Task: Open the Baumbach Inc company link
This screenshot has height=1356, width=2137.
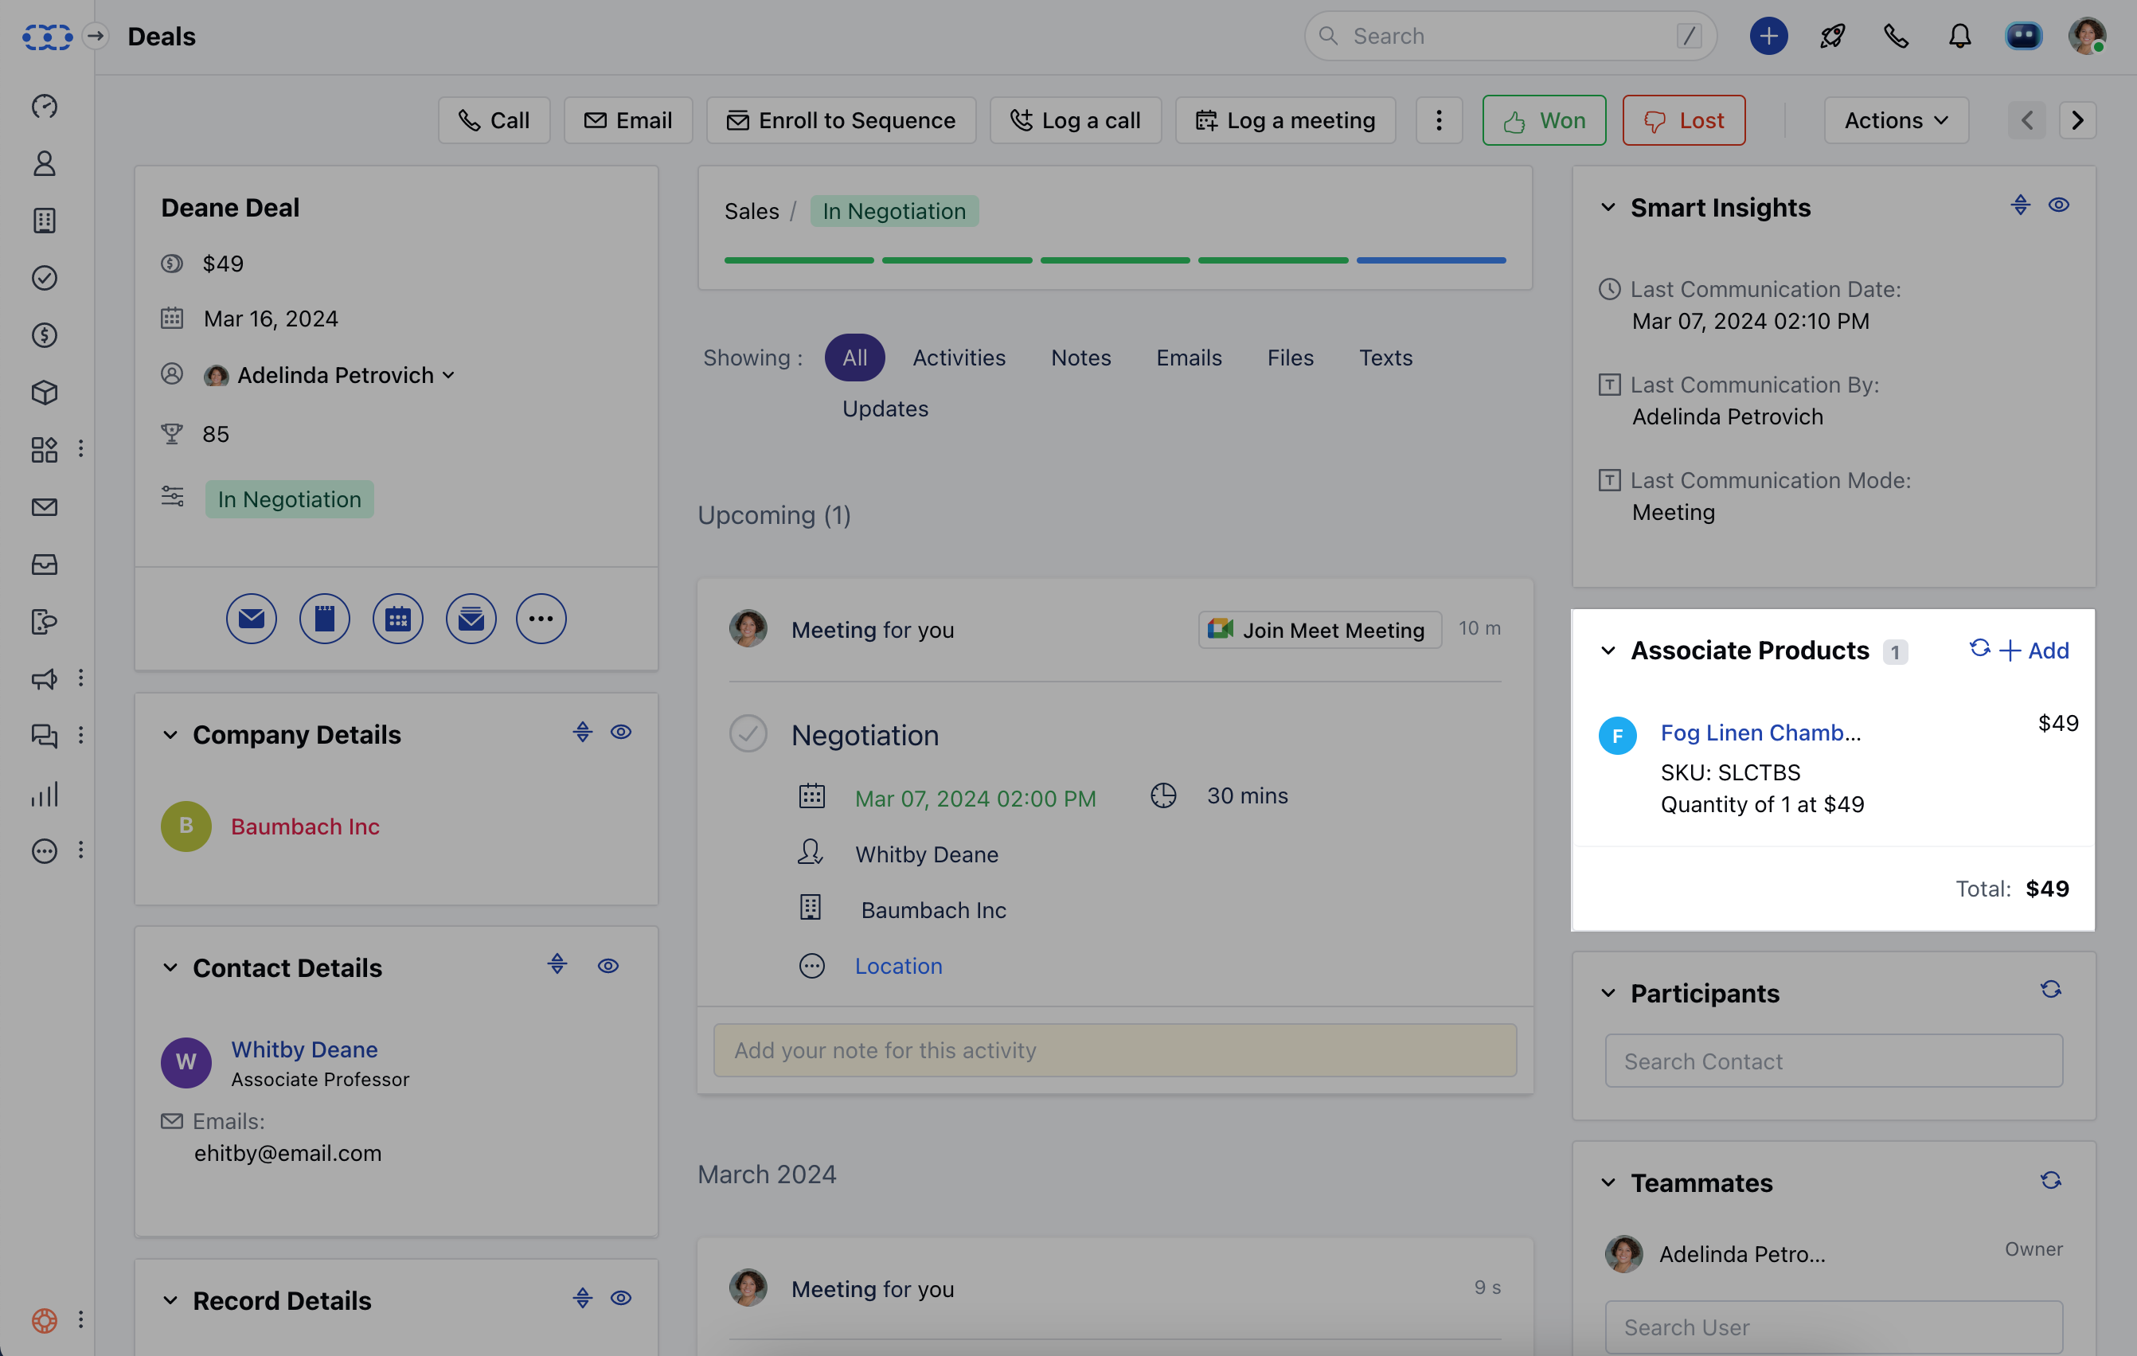Action: pyautogui.click(x=305, y=826)
